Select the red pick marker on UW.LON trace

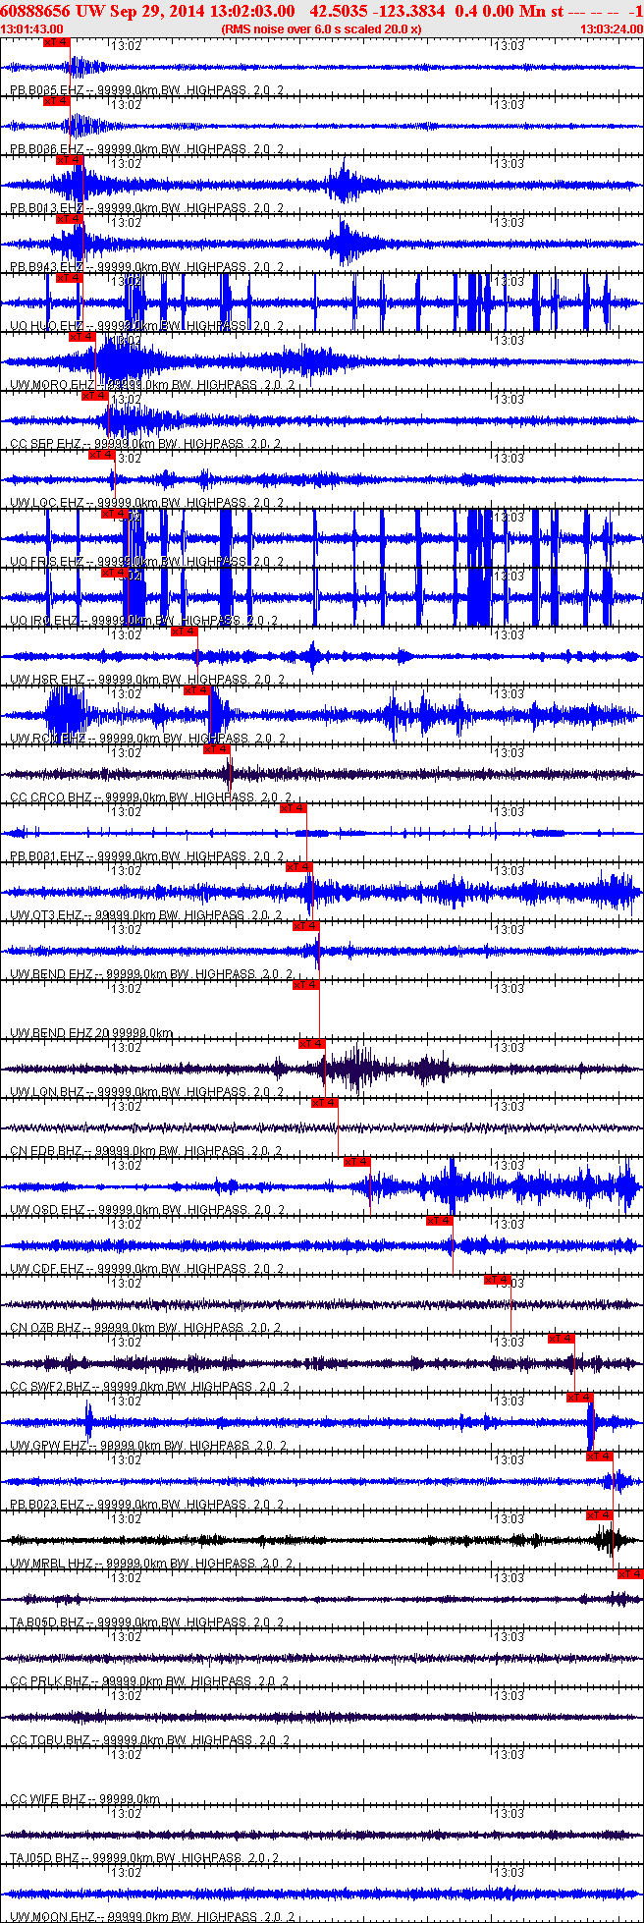(312, 1044)
